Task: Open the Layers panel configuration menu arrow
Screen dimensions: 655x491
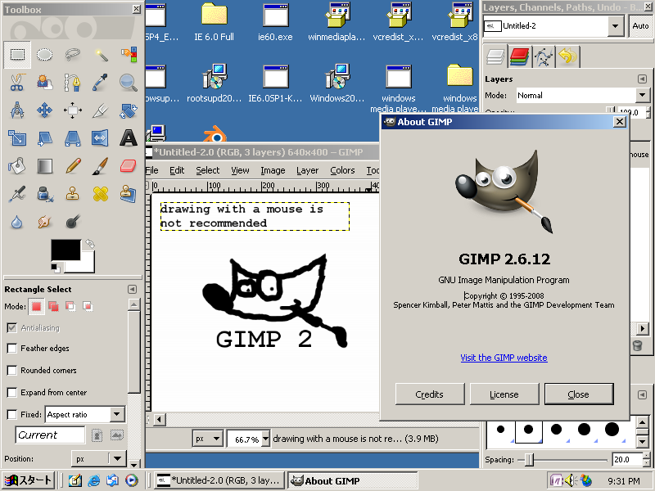Action: [642, 79]
